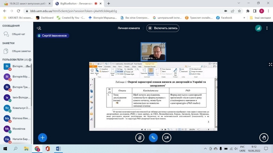The image size is (273, 153).
Task: Hide the user list panel icon
Action: point(39,28)
